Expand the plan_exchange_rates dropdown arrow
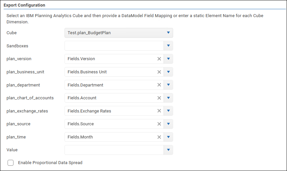 pyautogui.click(x=168, y=111)
